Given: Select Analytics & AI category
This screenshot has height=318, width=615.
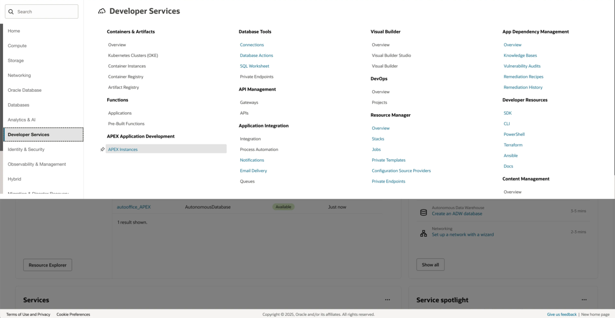Looking at the screenshot, I should tap(22, 120).
